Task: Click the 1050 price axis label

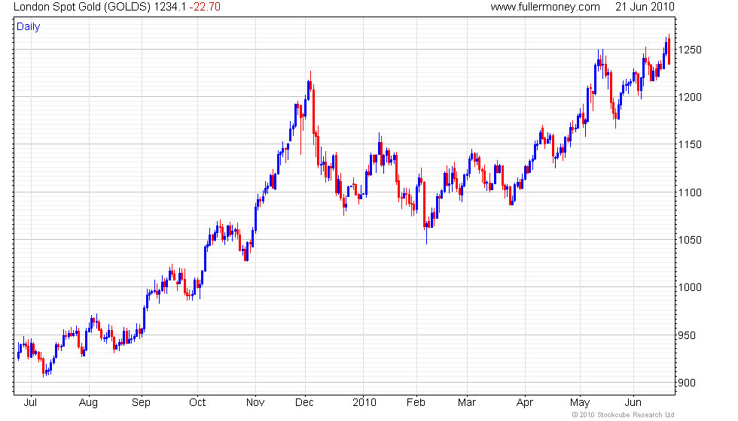Action: click(690, 240)
